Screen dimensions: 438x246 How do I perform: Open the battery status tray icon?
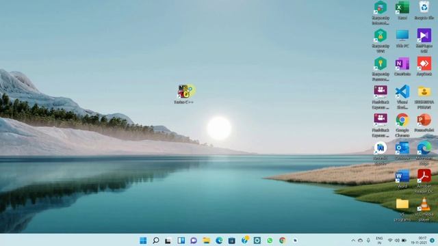click(x=404, y=241)
